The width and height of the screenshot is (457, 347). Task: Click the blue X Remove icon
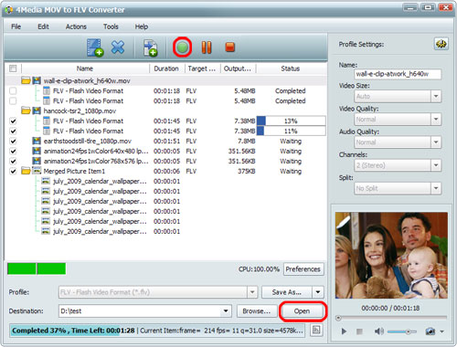coord(118,47)
